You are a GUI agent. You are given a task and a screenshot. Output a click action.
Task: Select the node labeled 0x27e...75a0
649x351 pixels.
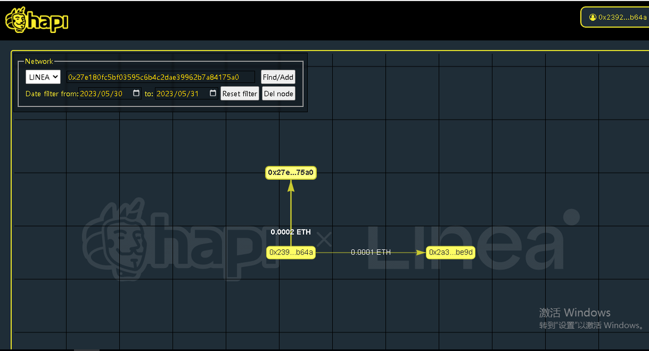290,173
